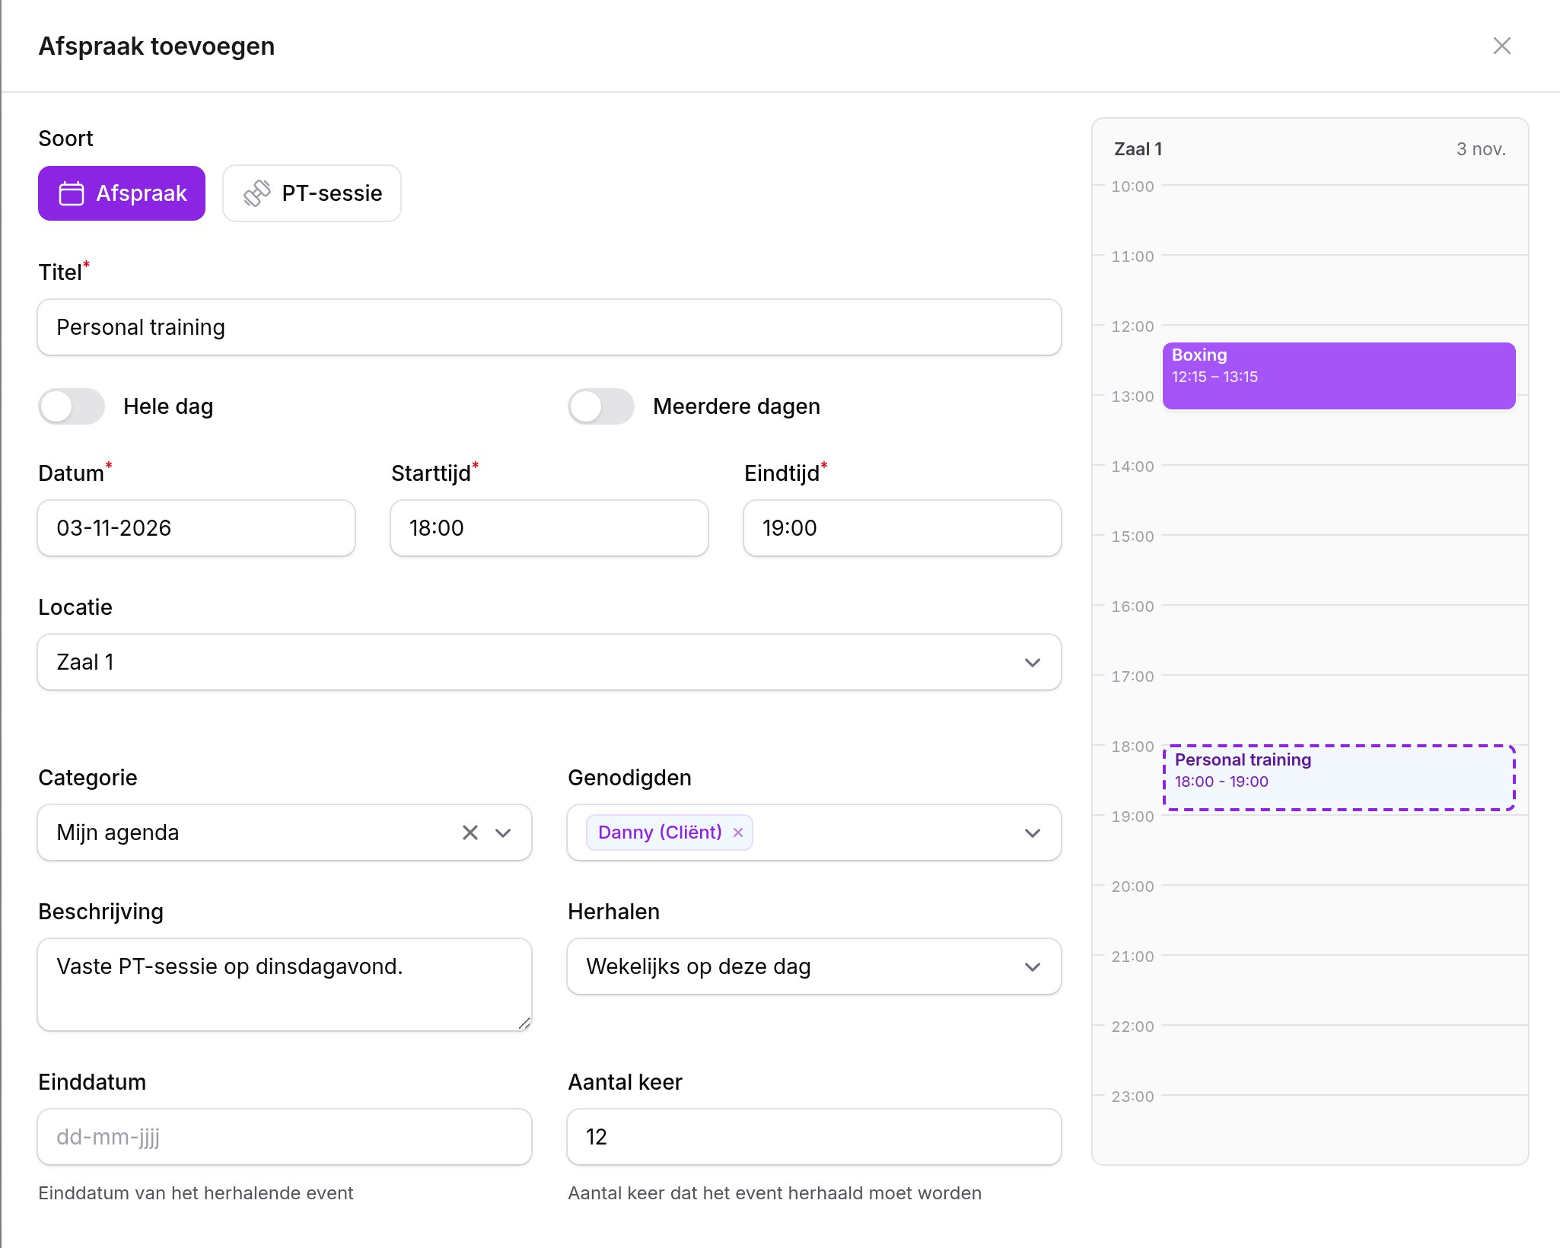1560x1248 pixels.
Task: Click the dumbbell icon on PT-sessie button
Action: 257,193
